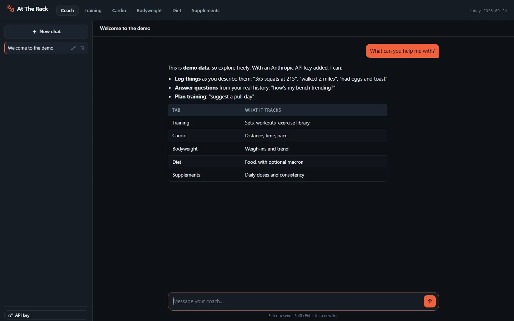The width and height of the screenshot is (514, 321).
Task: Select the Diet tab
Action: 177,10
